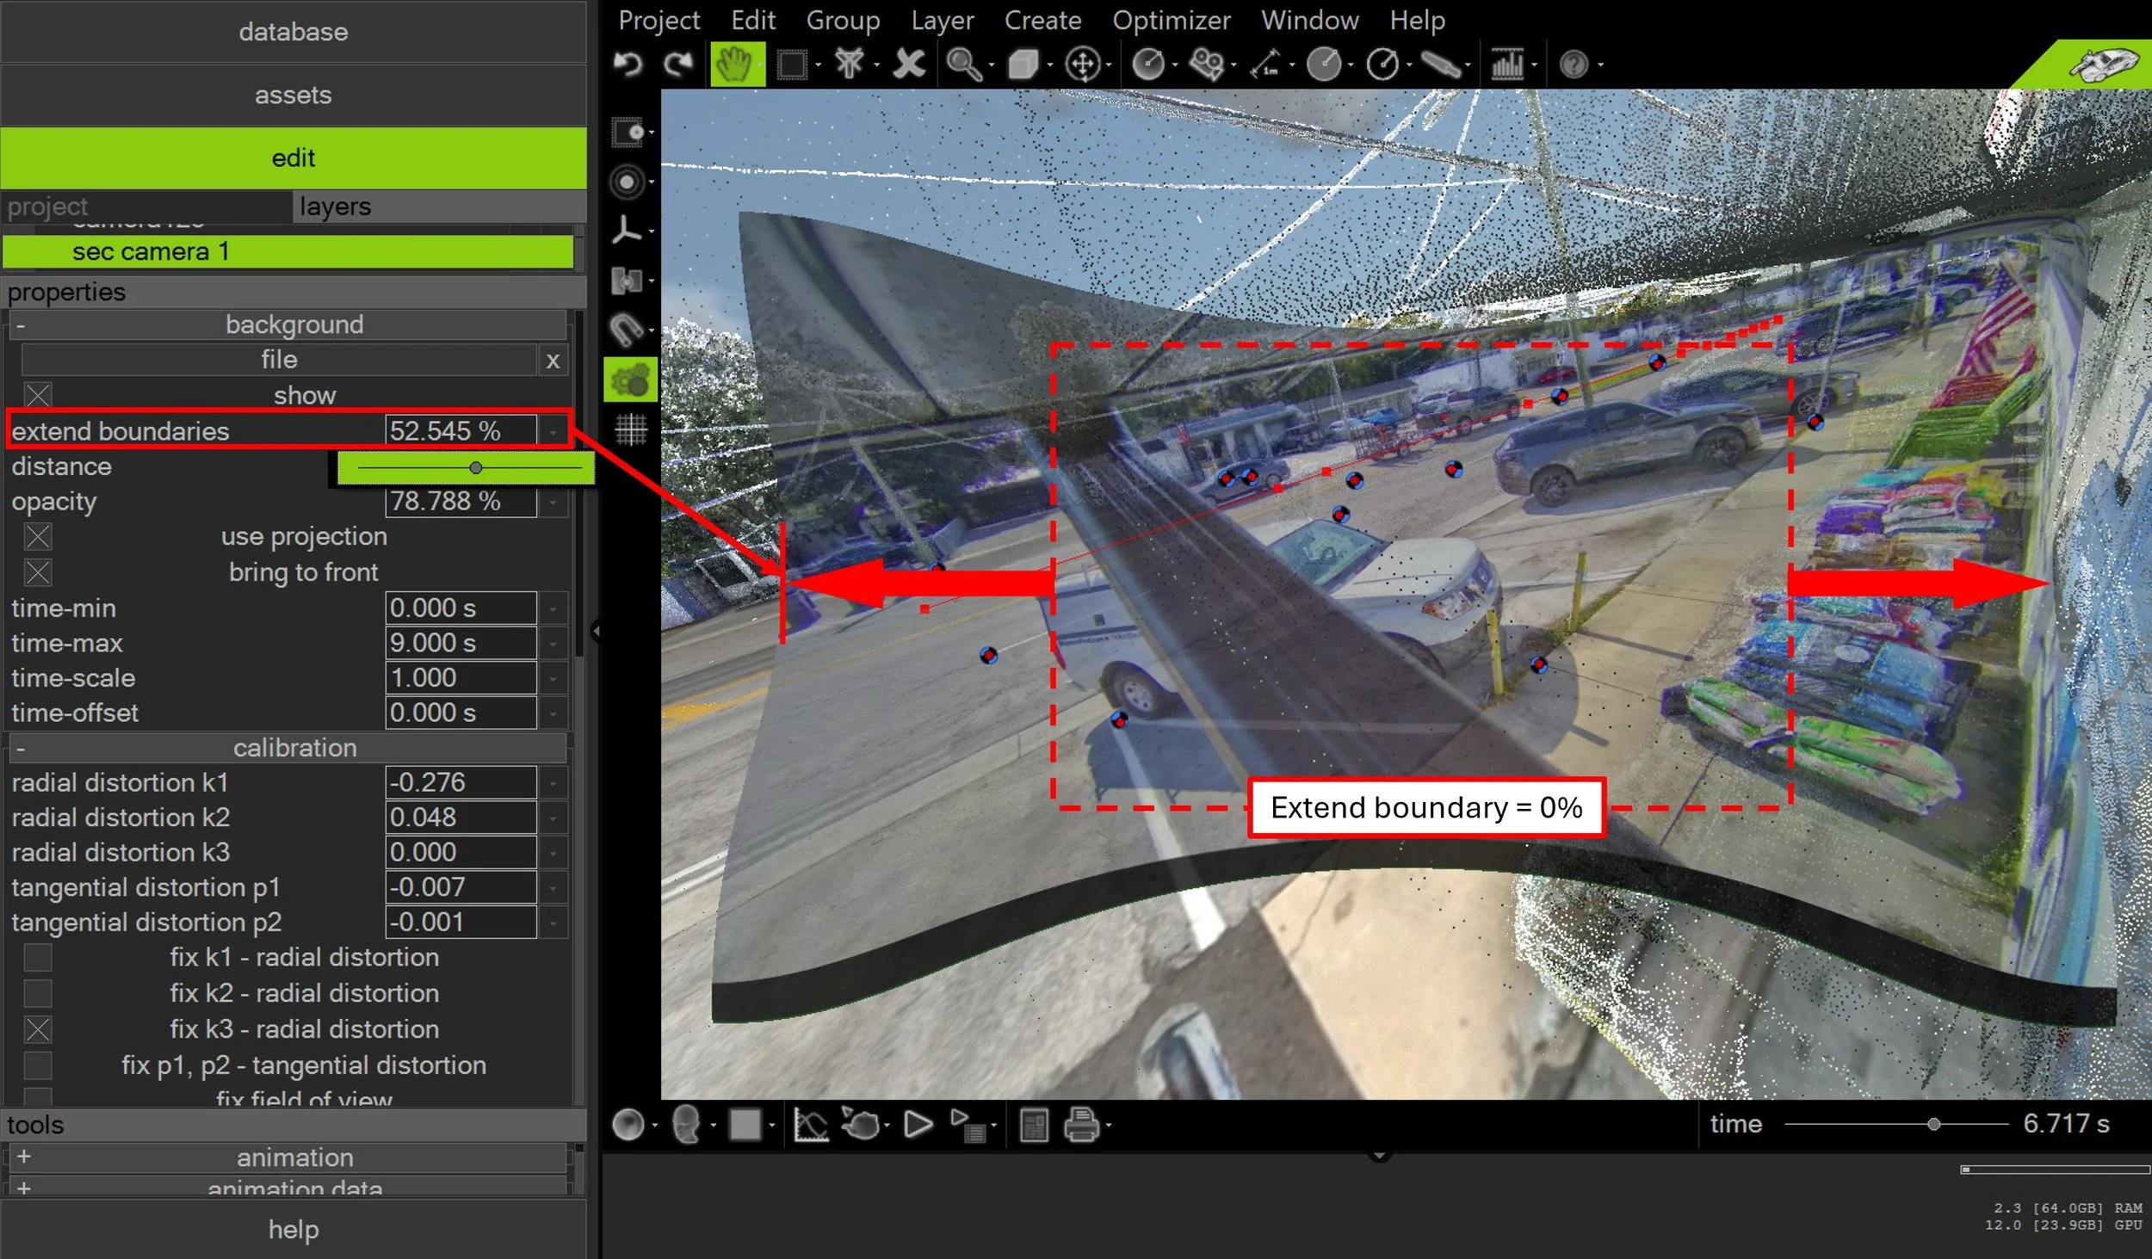The width and height of the screenshot is (2152, 1259).
Task: Click the radial distortion k1 value field
Action: click(461, 782)
